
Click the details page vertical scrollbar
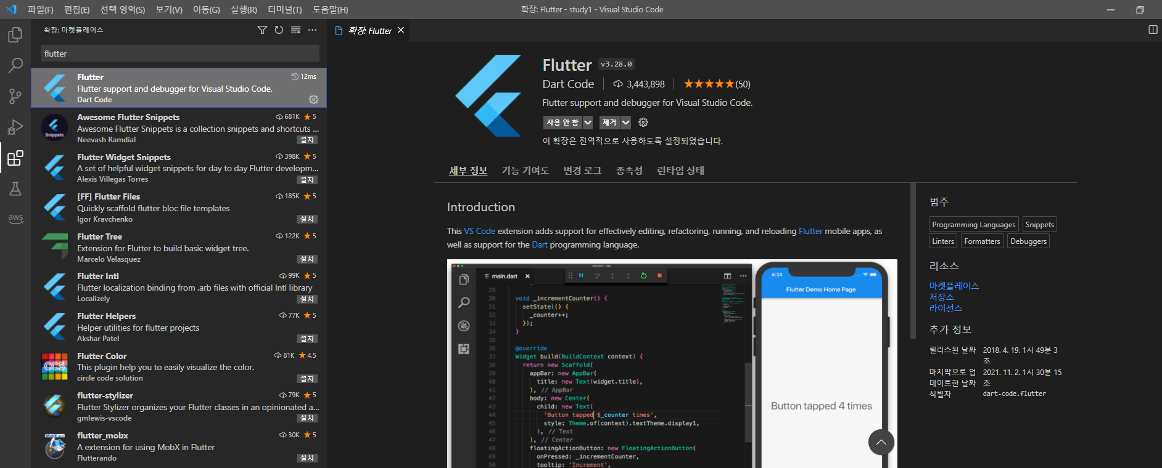pyautogui.click(x=913, y=261)
